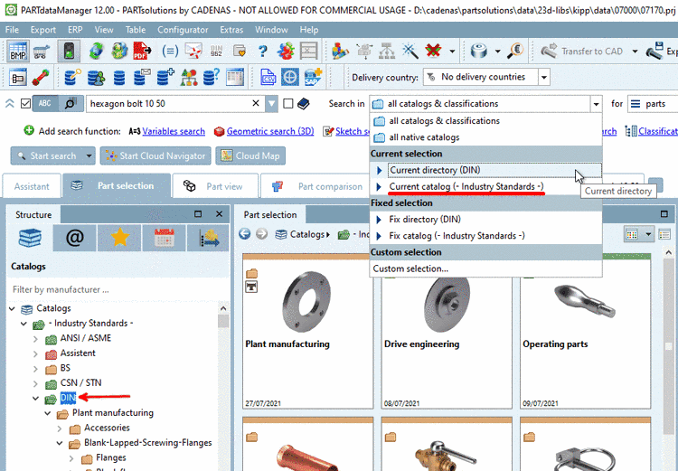Collapse the search panel double chevron
Screen dimensions: 678x471
[x=10, y=104]
